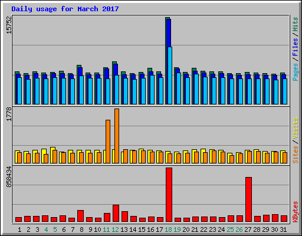Select the hits bar for day 8
This screenshot has width=302, height=236.
pyautogui.click(x=78, y=84)
